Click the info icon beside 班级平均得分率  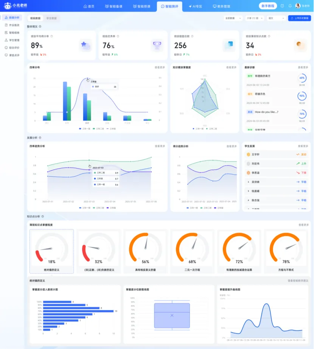point(51,36)
